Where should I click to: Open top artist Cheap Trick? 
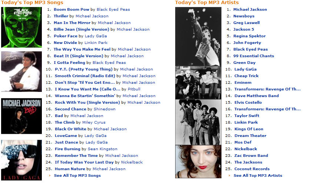coord(246,76)
